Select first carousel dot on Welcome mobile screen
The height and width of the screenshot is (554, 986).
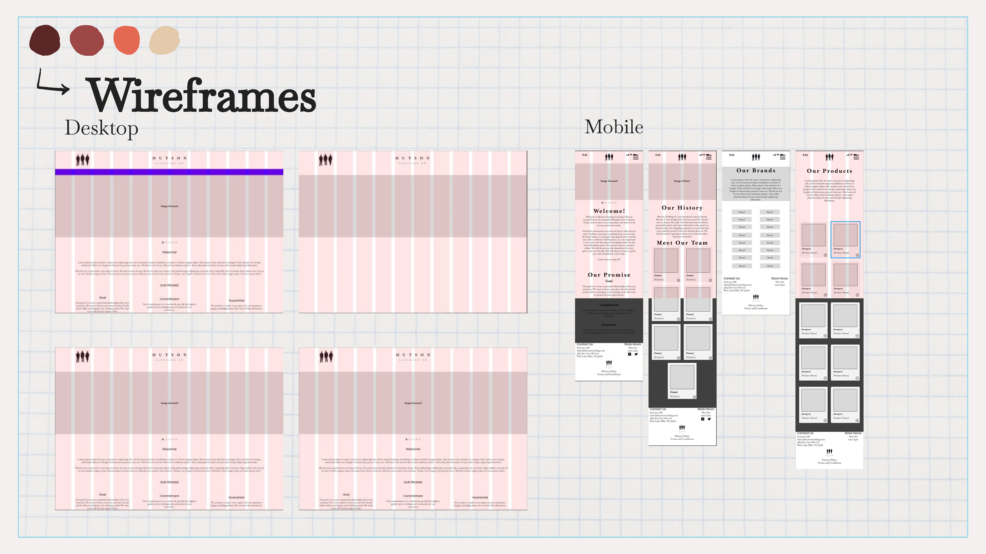tap(602, 203)
